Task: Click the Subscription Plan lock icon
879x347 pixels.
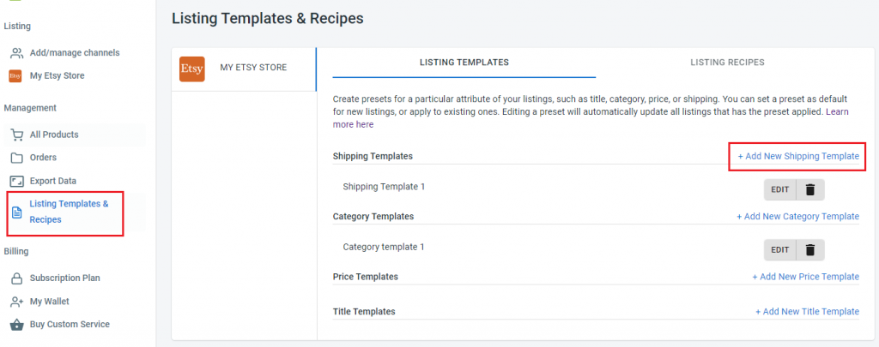Action: click(x=16, y=278)
